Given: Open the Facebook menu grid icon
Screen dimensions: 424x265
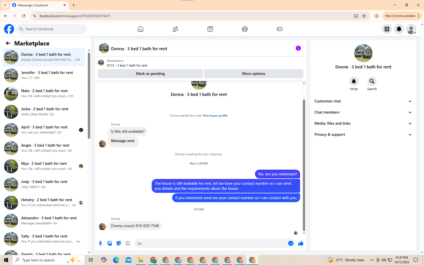Looking at the screenshot, I should 387,29.
